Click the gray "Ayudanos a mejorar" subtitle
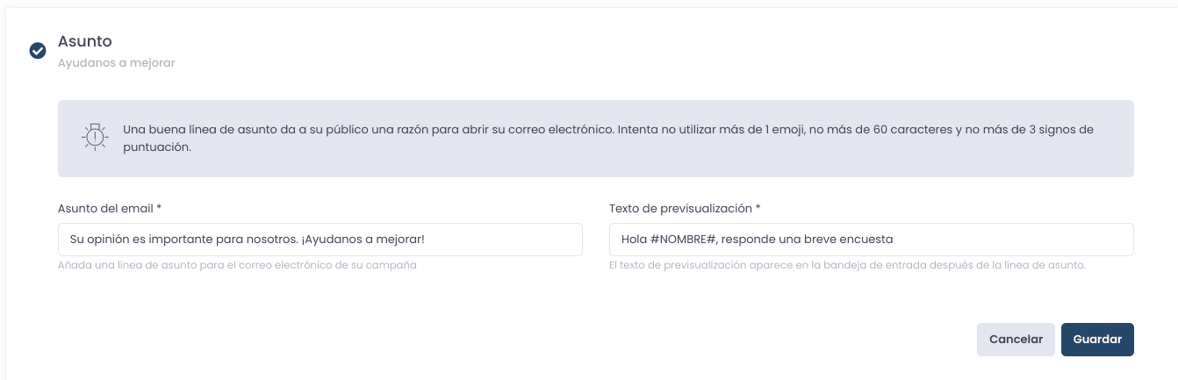1178x380 pixels. [x=117, y=63]
